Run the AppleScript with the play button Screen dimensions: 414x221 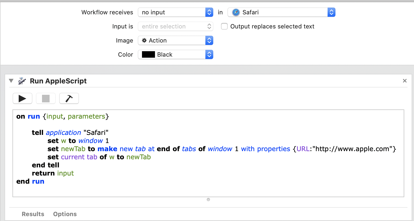(x=22, y=98)
